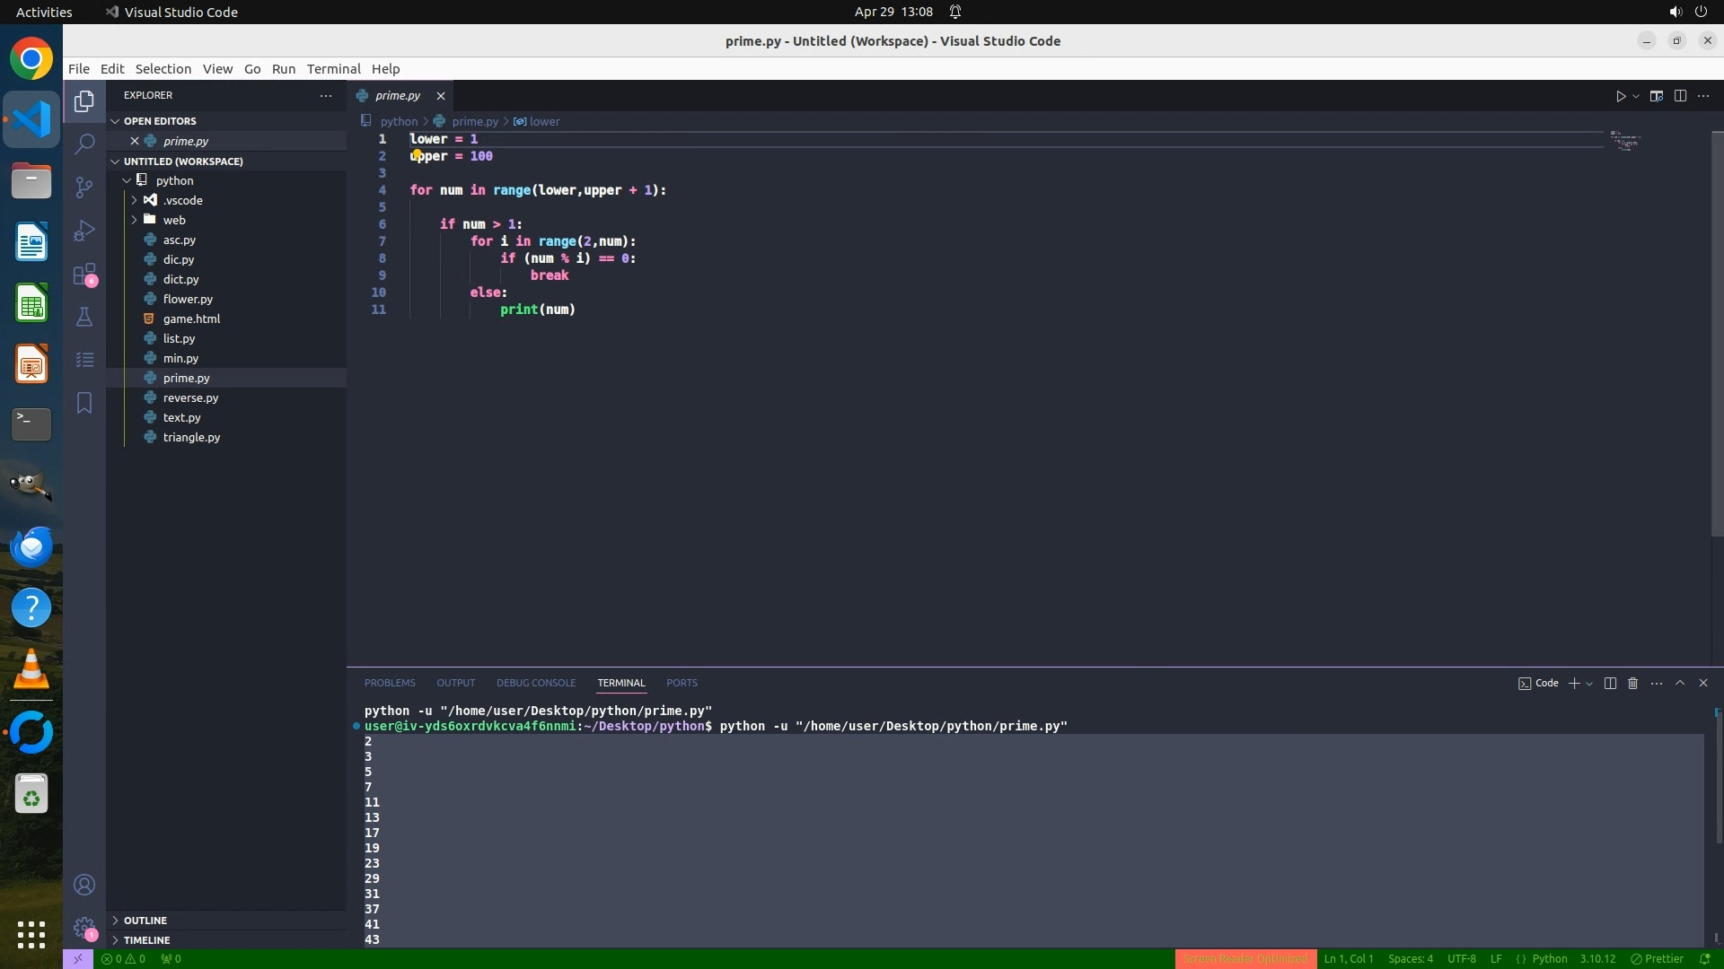
Task: Open Run and Debug view icon
Action: point(84,231)
